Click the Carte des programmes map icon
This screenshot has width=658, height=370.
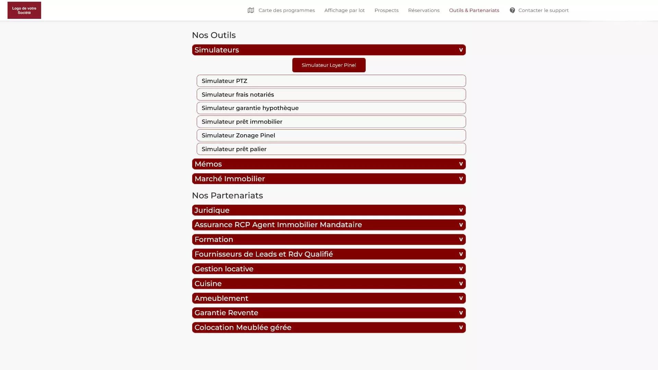click(251, 10)
